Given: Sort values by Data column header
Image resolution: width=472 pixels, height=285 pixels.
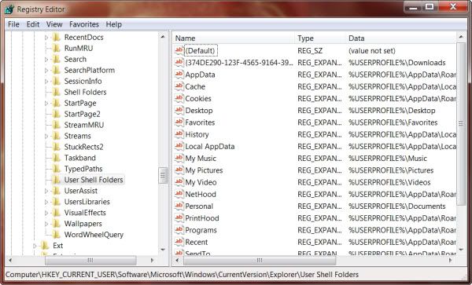Looking at the screenshot, I should 401,38.
